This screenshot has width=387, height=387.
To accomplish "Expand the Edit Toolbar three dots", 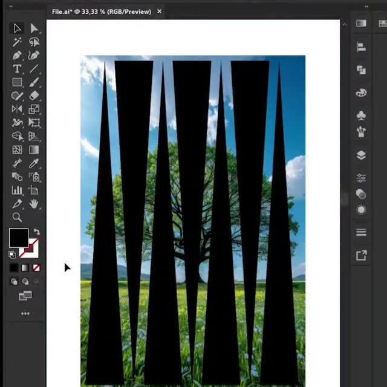I will (x=25, y=313).
